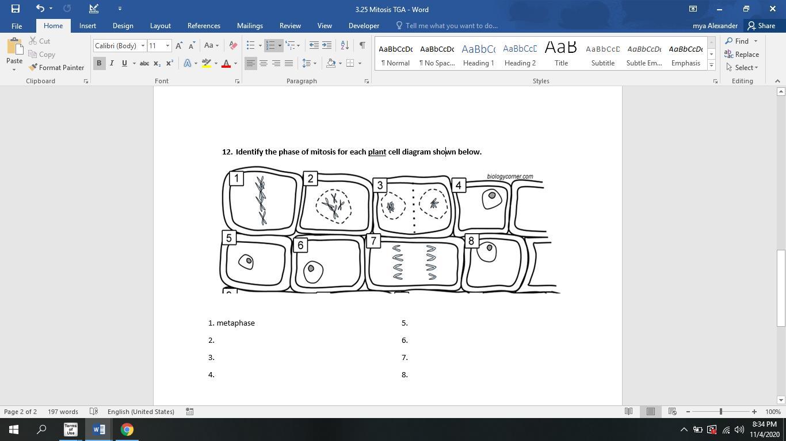Click the Clear All Formatting icon

pos(233,45)
